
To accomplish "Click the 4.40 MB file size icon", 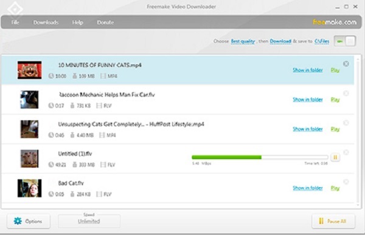I will [72, 135].
